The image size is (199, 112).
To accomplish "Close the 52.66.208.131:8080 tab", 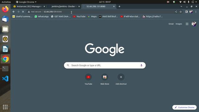I will coord(114,7).
